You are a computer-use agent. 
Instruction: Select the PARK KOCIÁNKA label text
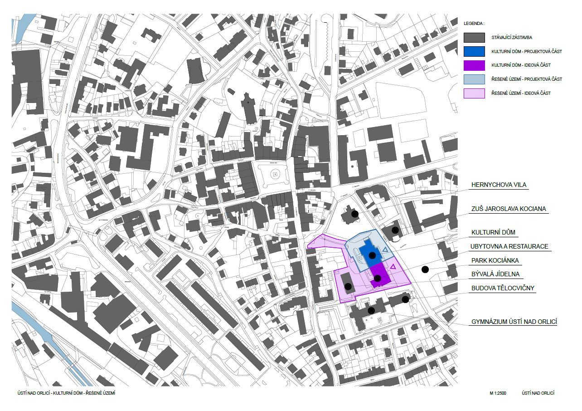(x=495, y=261)
